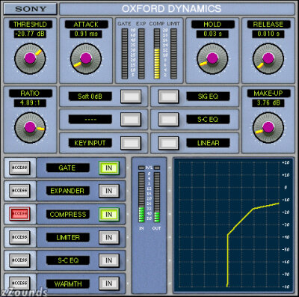This screenshot has height=297, width=299.
Task: Click the EXPANDER label
Action: point(67,191)
